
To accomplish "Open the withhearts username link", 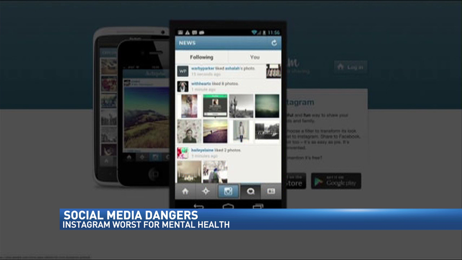I will (x=201, y=84).
